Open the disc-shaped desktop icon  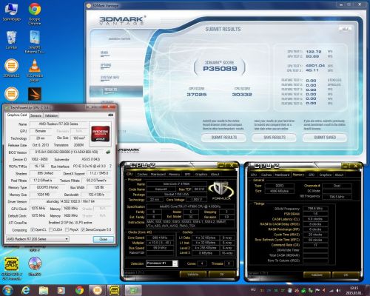coord(35,266)
